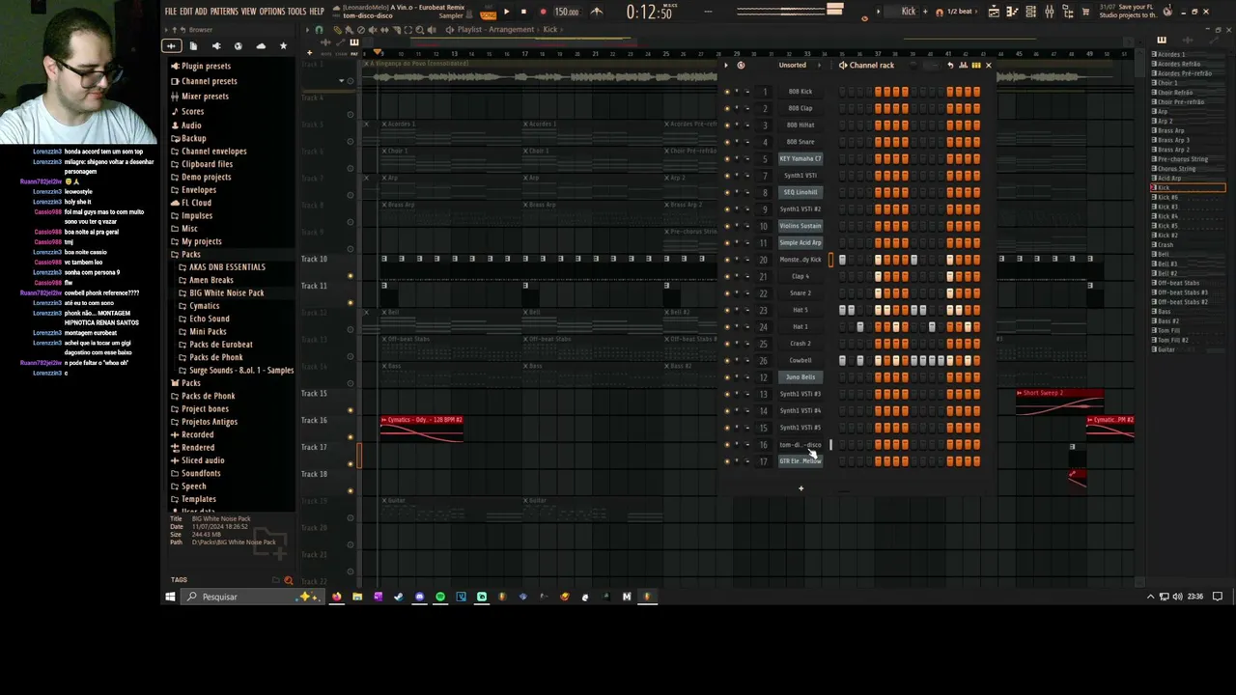
Task: Open the Violins Sustain channel button
Action: tap(801, 226)
